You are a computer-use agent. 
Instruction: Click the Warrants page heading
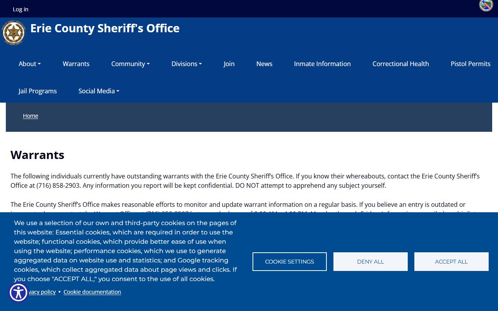37,155
